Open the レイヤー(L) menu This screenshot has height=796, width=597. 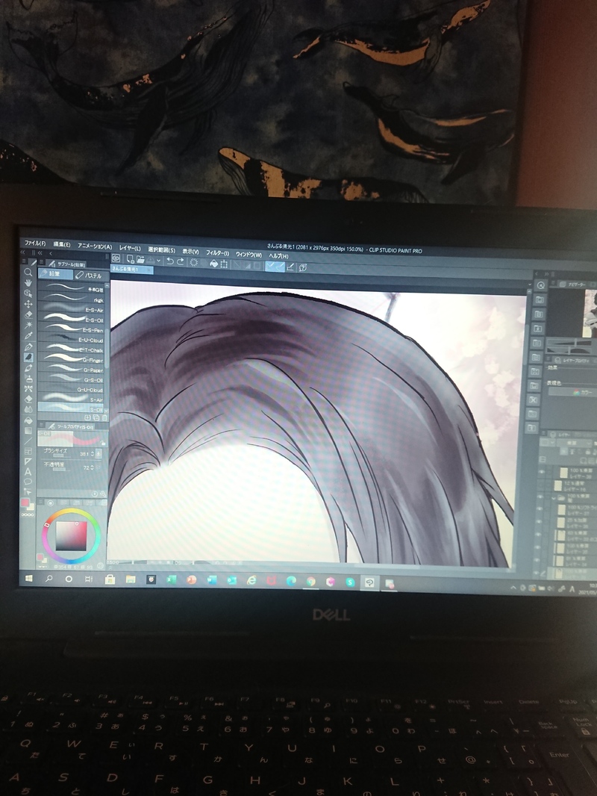[130, 248]
